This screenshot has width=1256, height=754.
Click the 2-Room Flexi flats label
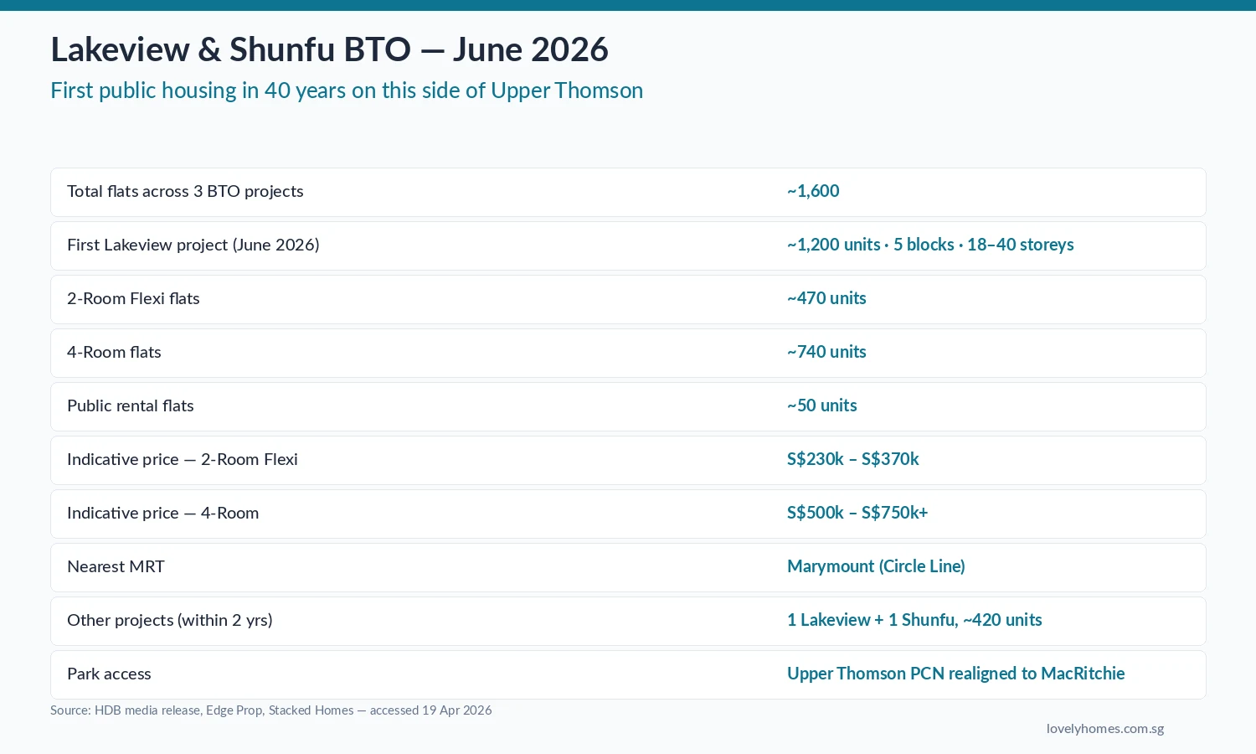[133, 298]
